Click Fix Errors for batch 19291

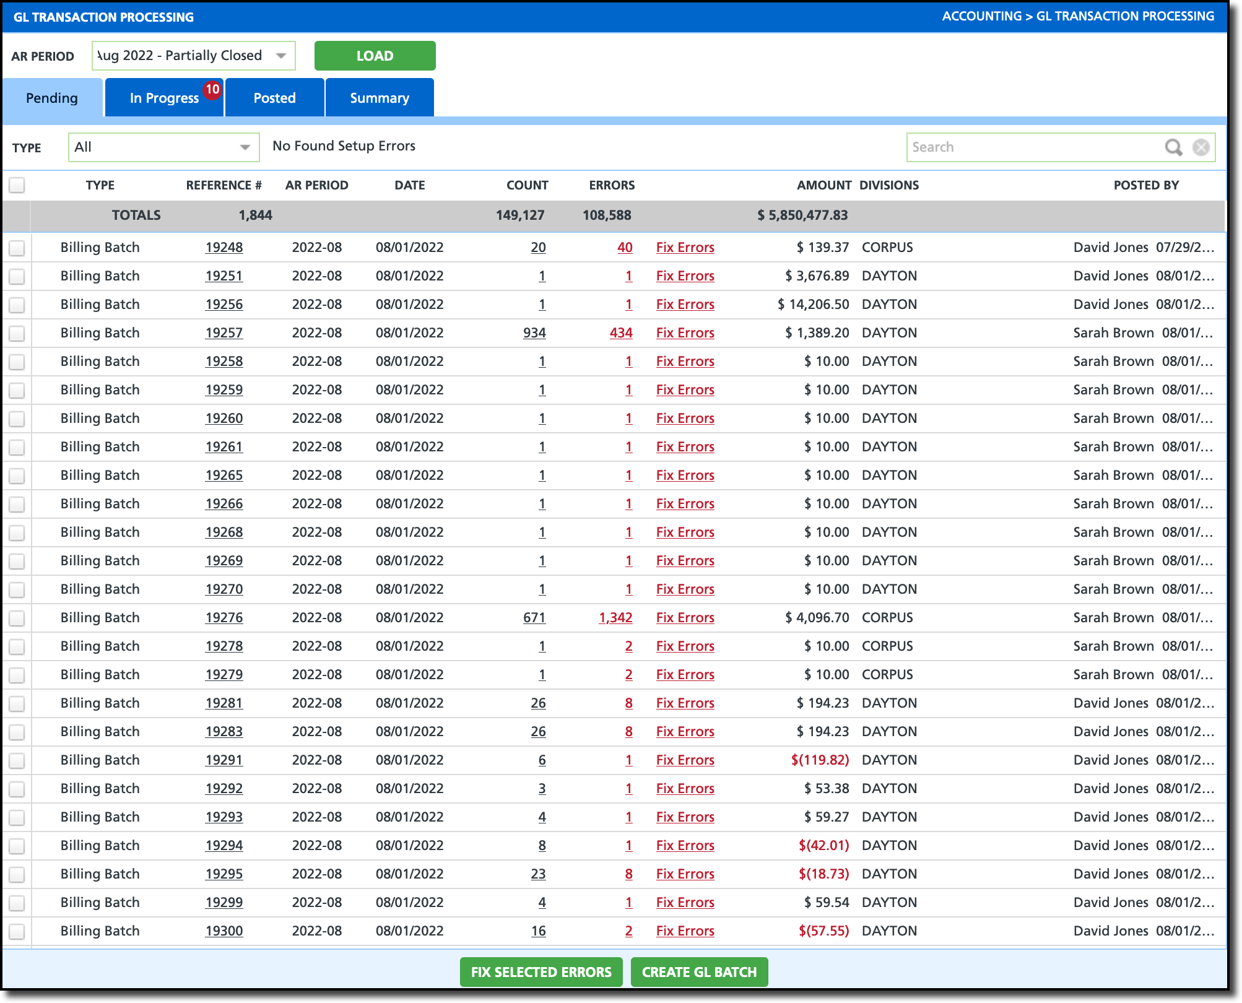(685, 760)
